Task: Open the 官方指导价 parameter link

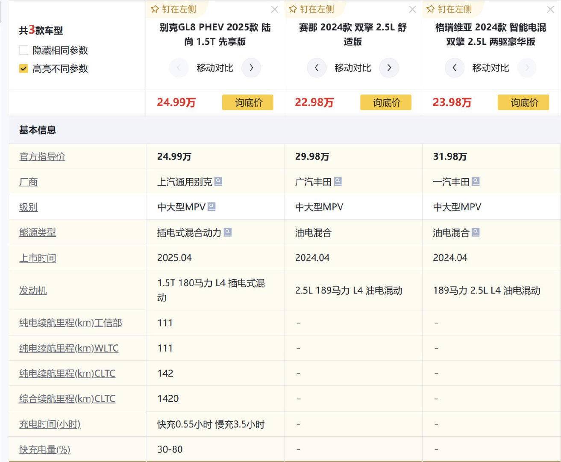Action: (x=42, y=157)
